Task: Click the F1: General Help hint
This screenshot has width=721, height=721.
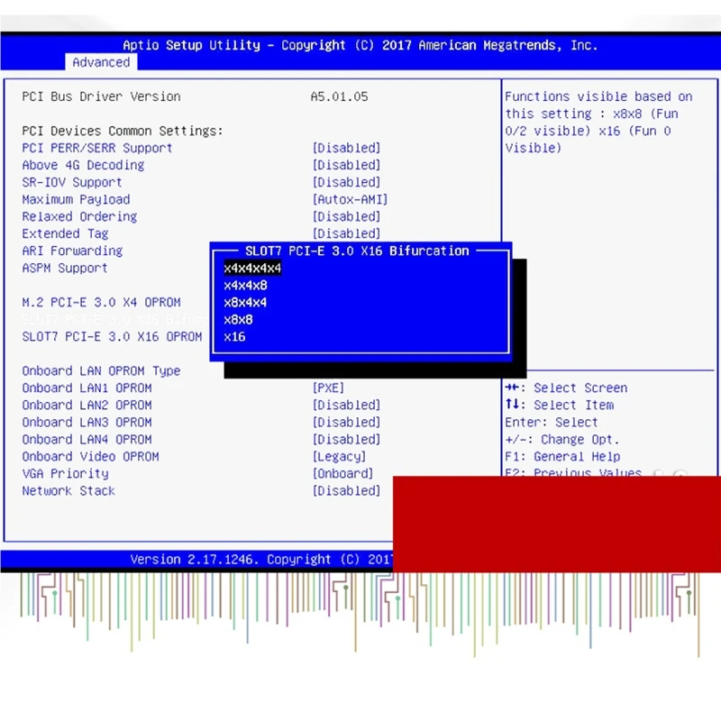Action: [x=562, y=457]
